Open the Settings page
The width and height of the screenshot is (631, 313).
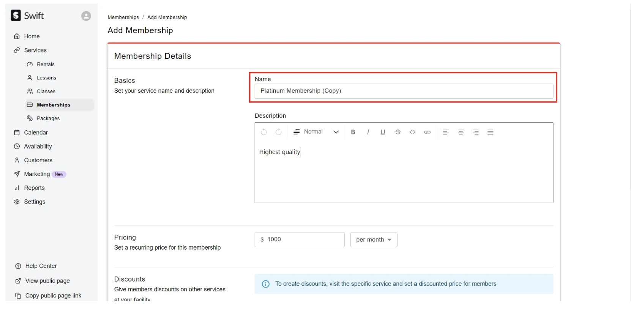click(x=35, y=202)
